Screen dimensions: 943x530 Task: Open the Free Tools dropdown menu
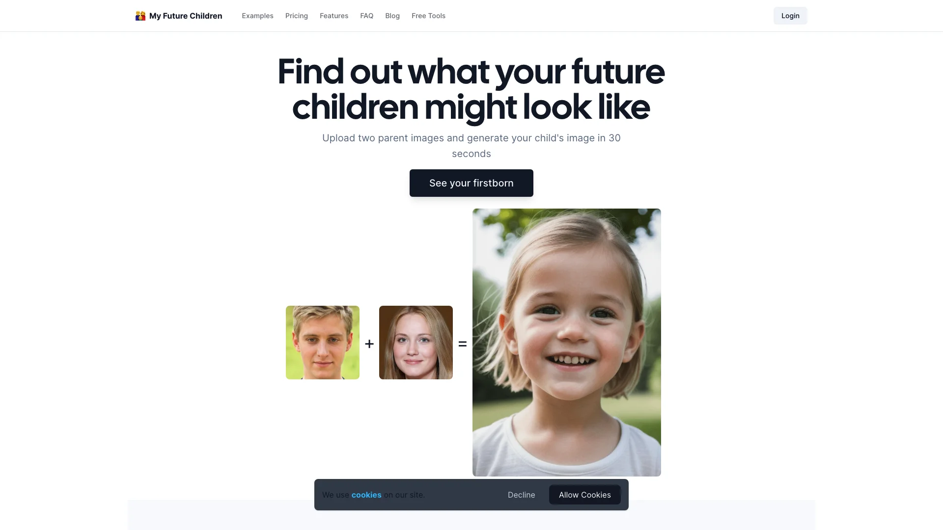(428, 16)
